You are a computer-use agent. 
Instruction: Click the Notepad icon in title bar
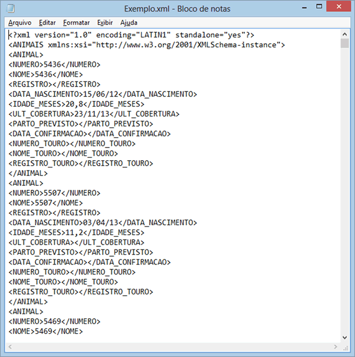pyautogui.click(x=10, y=9)
